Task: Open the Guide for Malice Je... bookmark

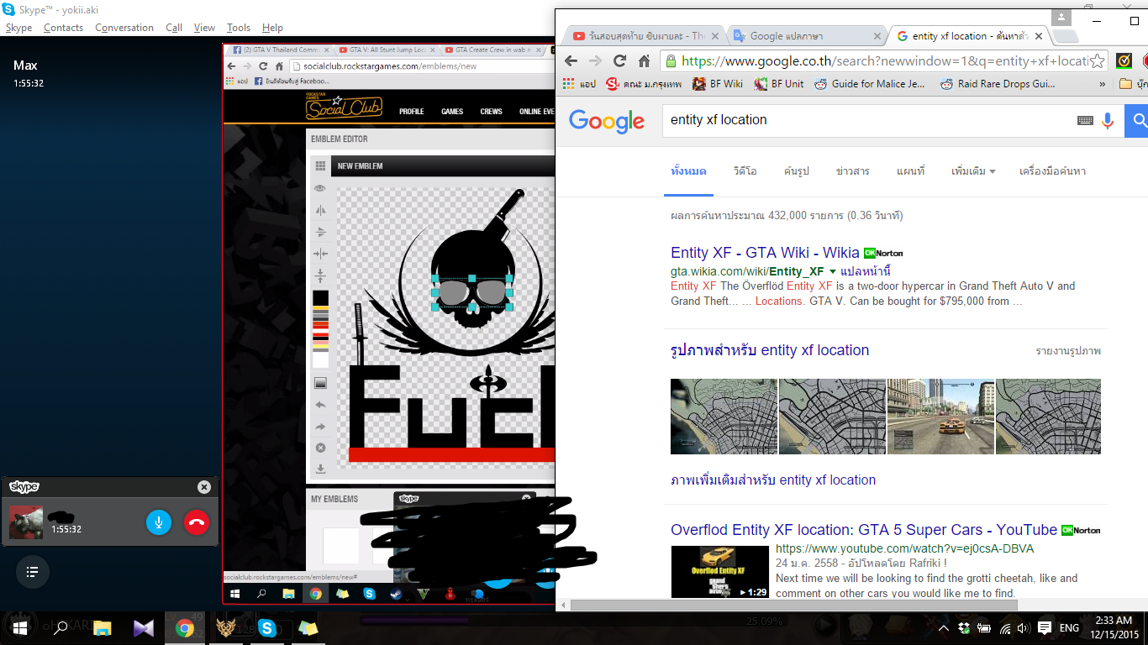Action: (870, 84)
